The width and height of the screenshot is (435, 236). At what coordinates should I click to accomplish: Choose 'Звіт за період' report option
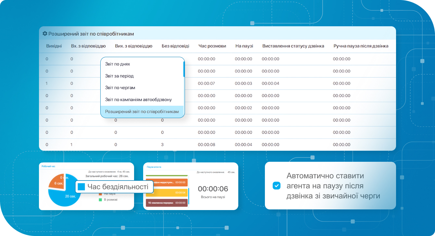click(x=119, y=76)
